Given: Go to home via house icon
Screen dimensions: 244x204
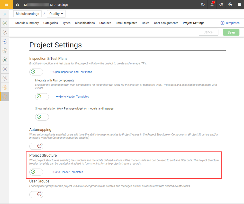Looking at the screenshot, I should click(x=17, y=4).
